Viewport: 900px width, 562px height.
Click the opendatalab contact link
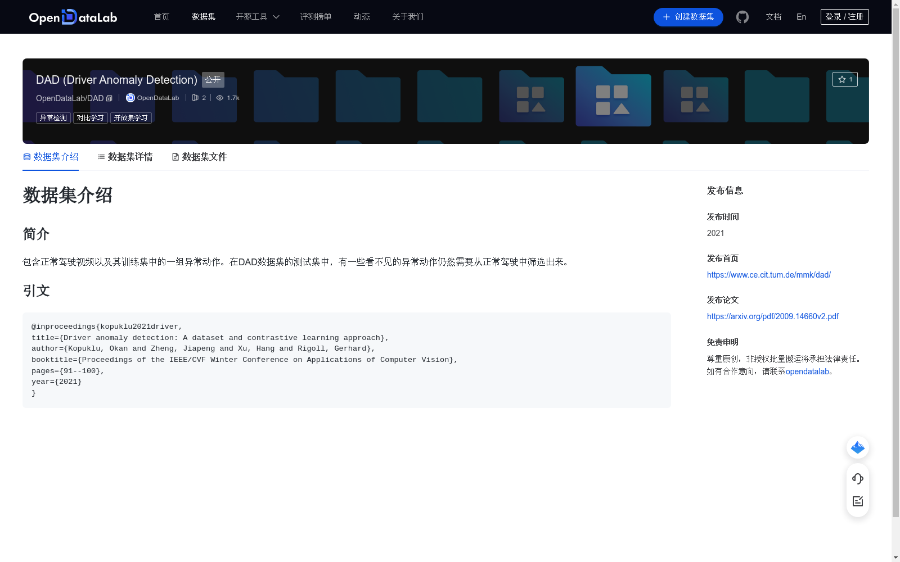tap(807, 371)
